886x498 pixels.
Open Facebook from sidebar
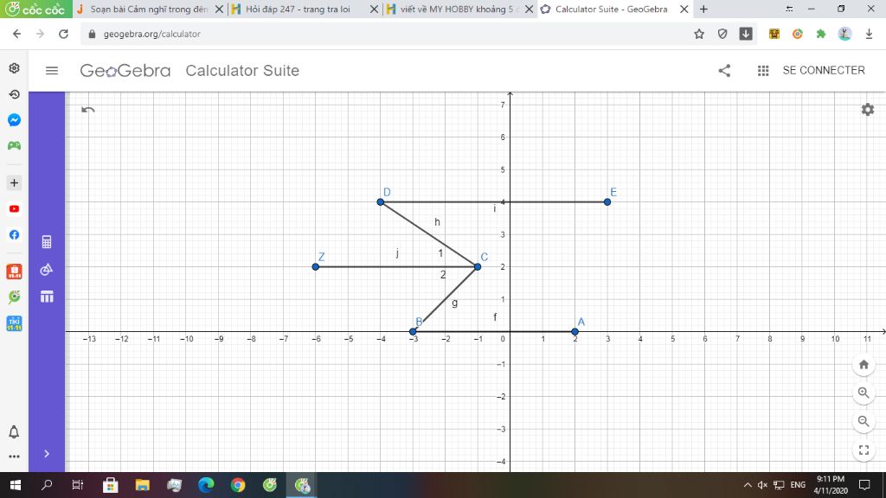coord(14,235)
